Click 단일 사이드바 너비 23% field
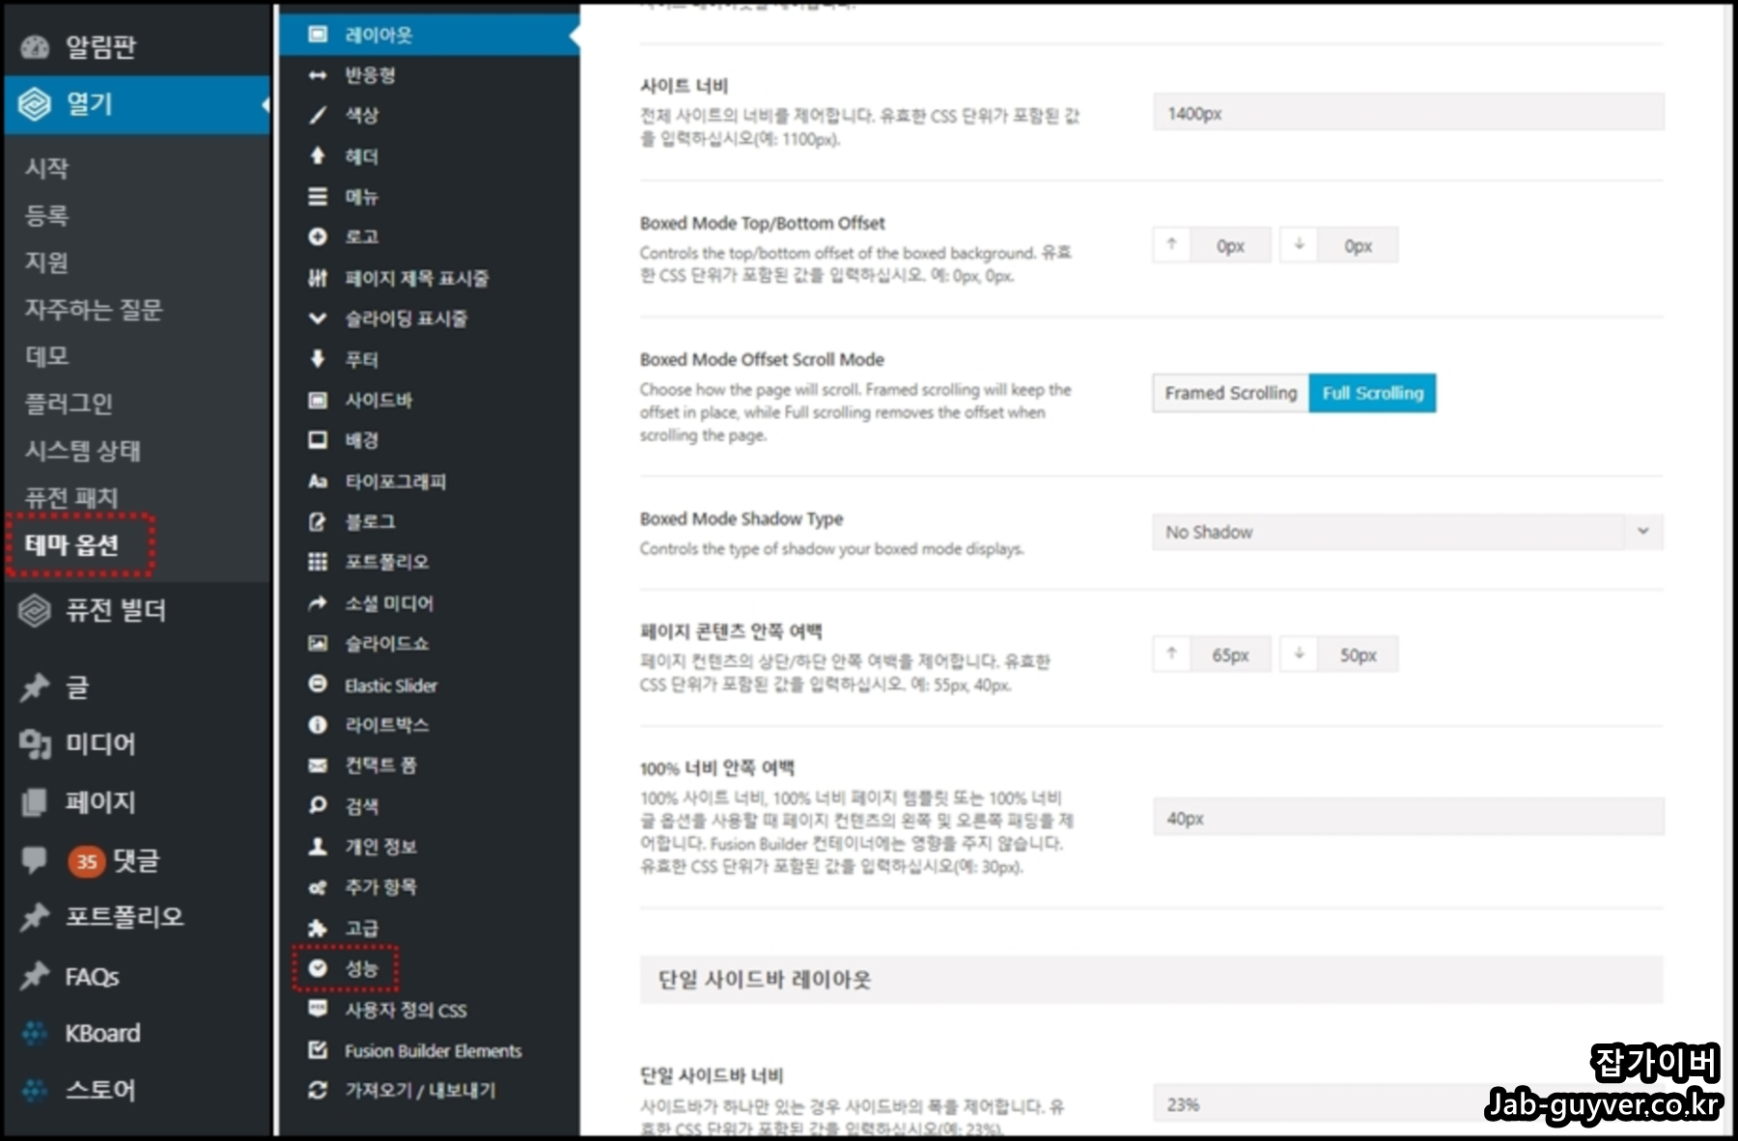Image resolution: width=1738 pixels, height=1141 pixels. click(1408, 1104)
